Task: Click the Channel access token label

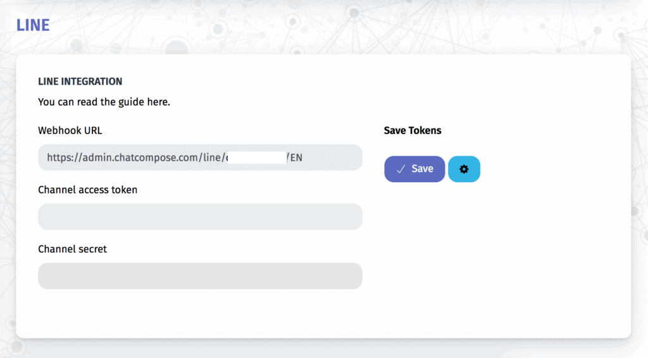Action: (x=87, y=189)
